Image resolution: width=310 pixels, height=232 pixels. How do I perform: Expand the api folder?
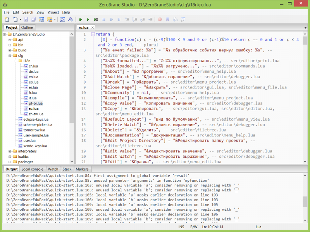10,40
